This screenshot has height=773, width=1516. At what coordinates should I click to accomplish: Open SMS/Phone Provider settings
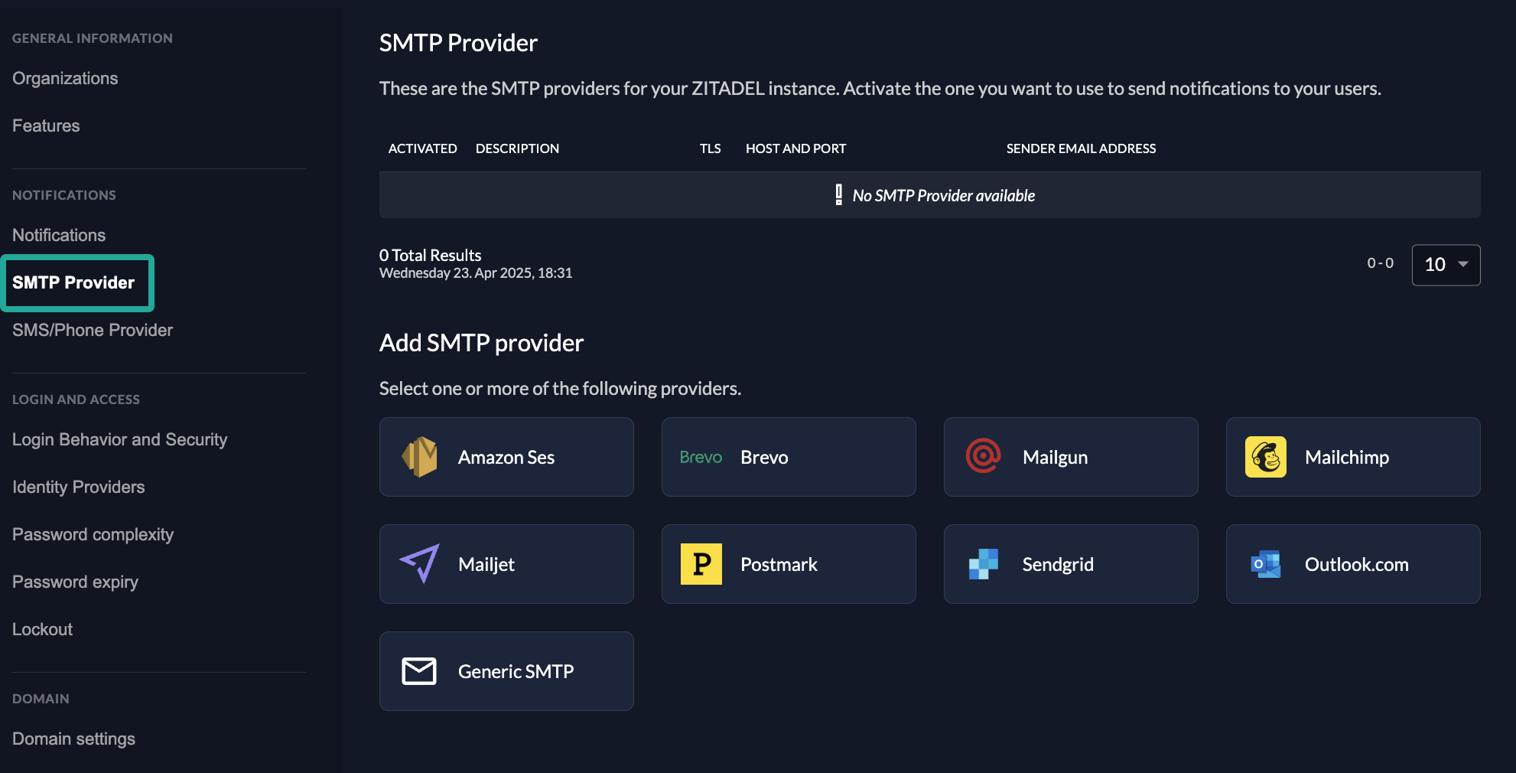point(93,331)
